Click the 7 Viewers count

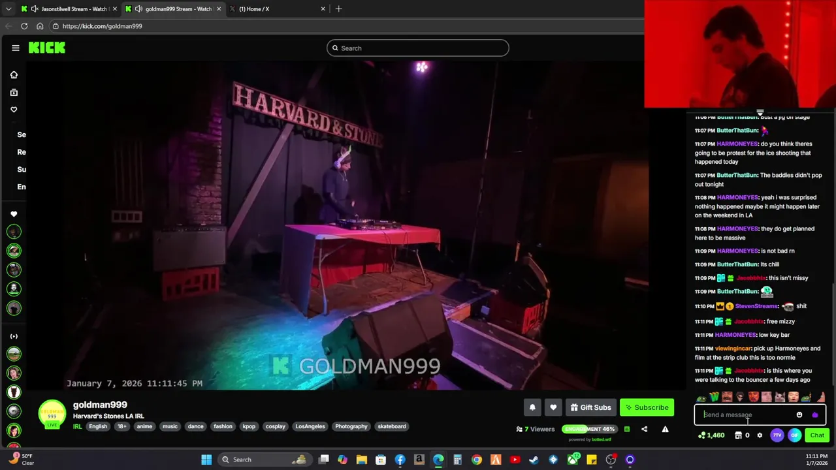[x=536, y=429]
